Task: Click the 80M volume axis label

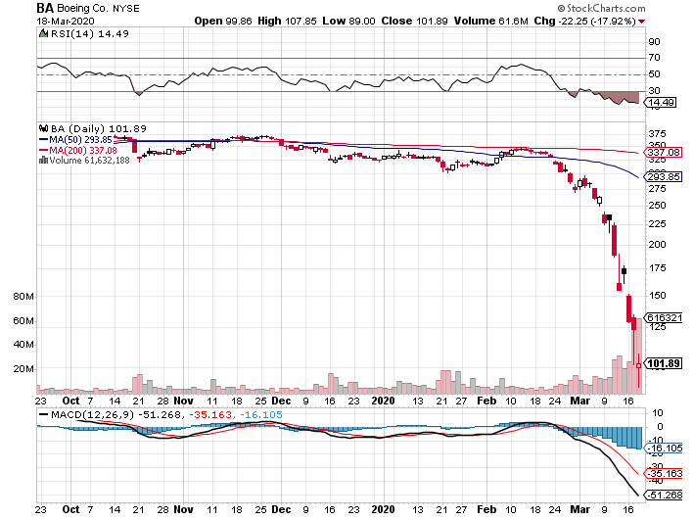Action: coord(23,297)
